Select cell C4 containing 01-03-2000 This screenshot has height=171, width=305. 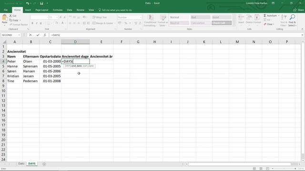[50, 61]
